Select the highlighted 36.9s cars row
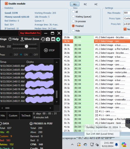The image size is (130, 149). tap(96, 41)
